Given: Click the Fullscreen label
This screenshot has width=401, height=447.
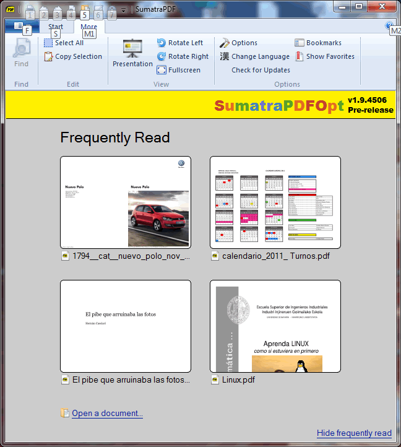Looking at the screenshot, I should pyautogui.click(x=184, y=70).
